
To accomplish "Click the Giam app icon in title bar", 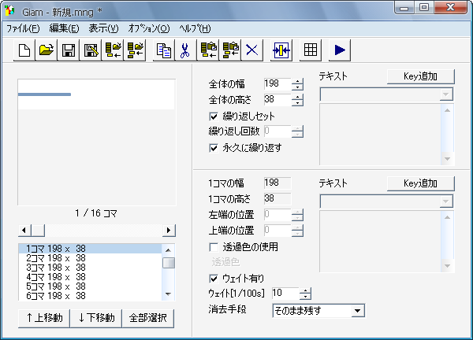I will pos(10,12).
